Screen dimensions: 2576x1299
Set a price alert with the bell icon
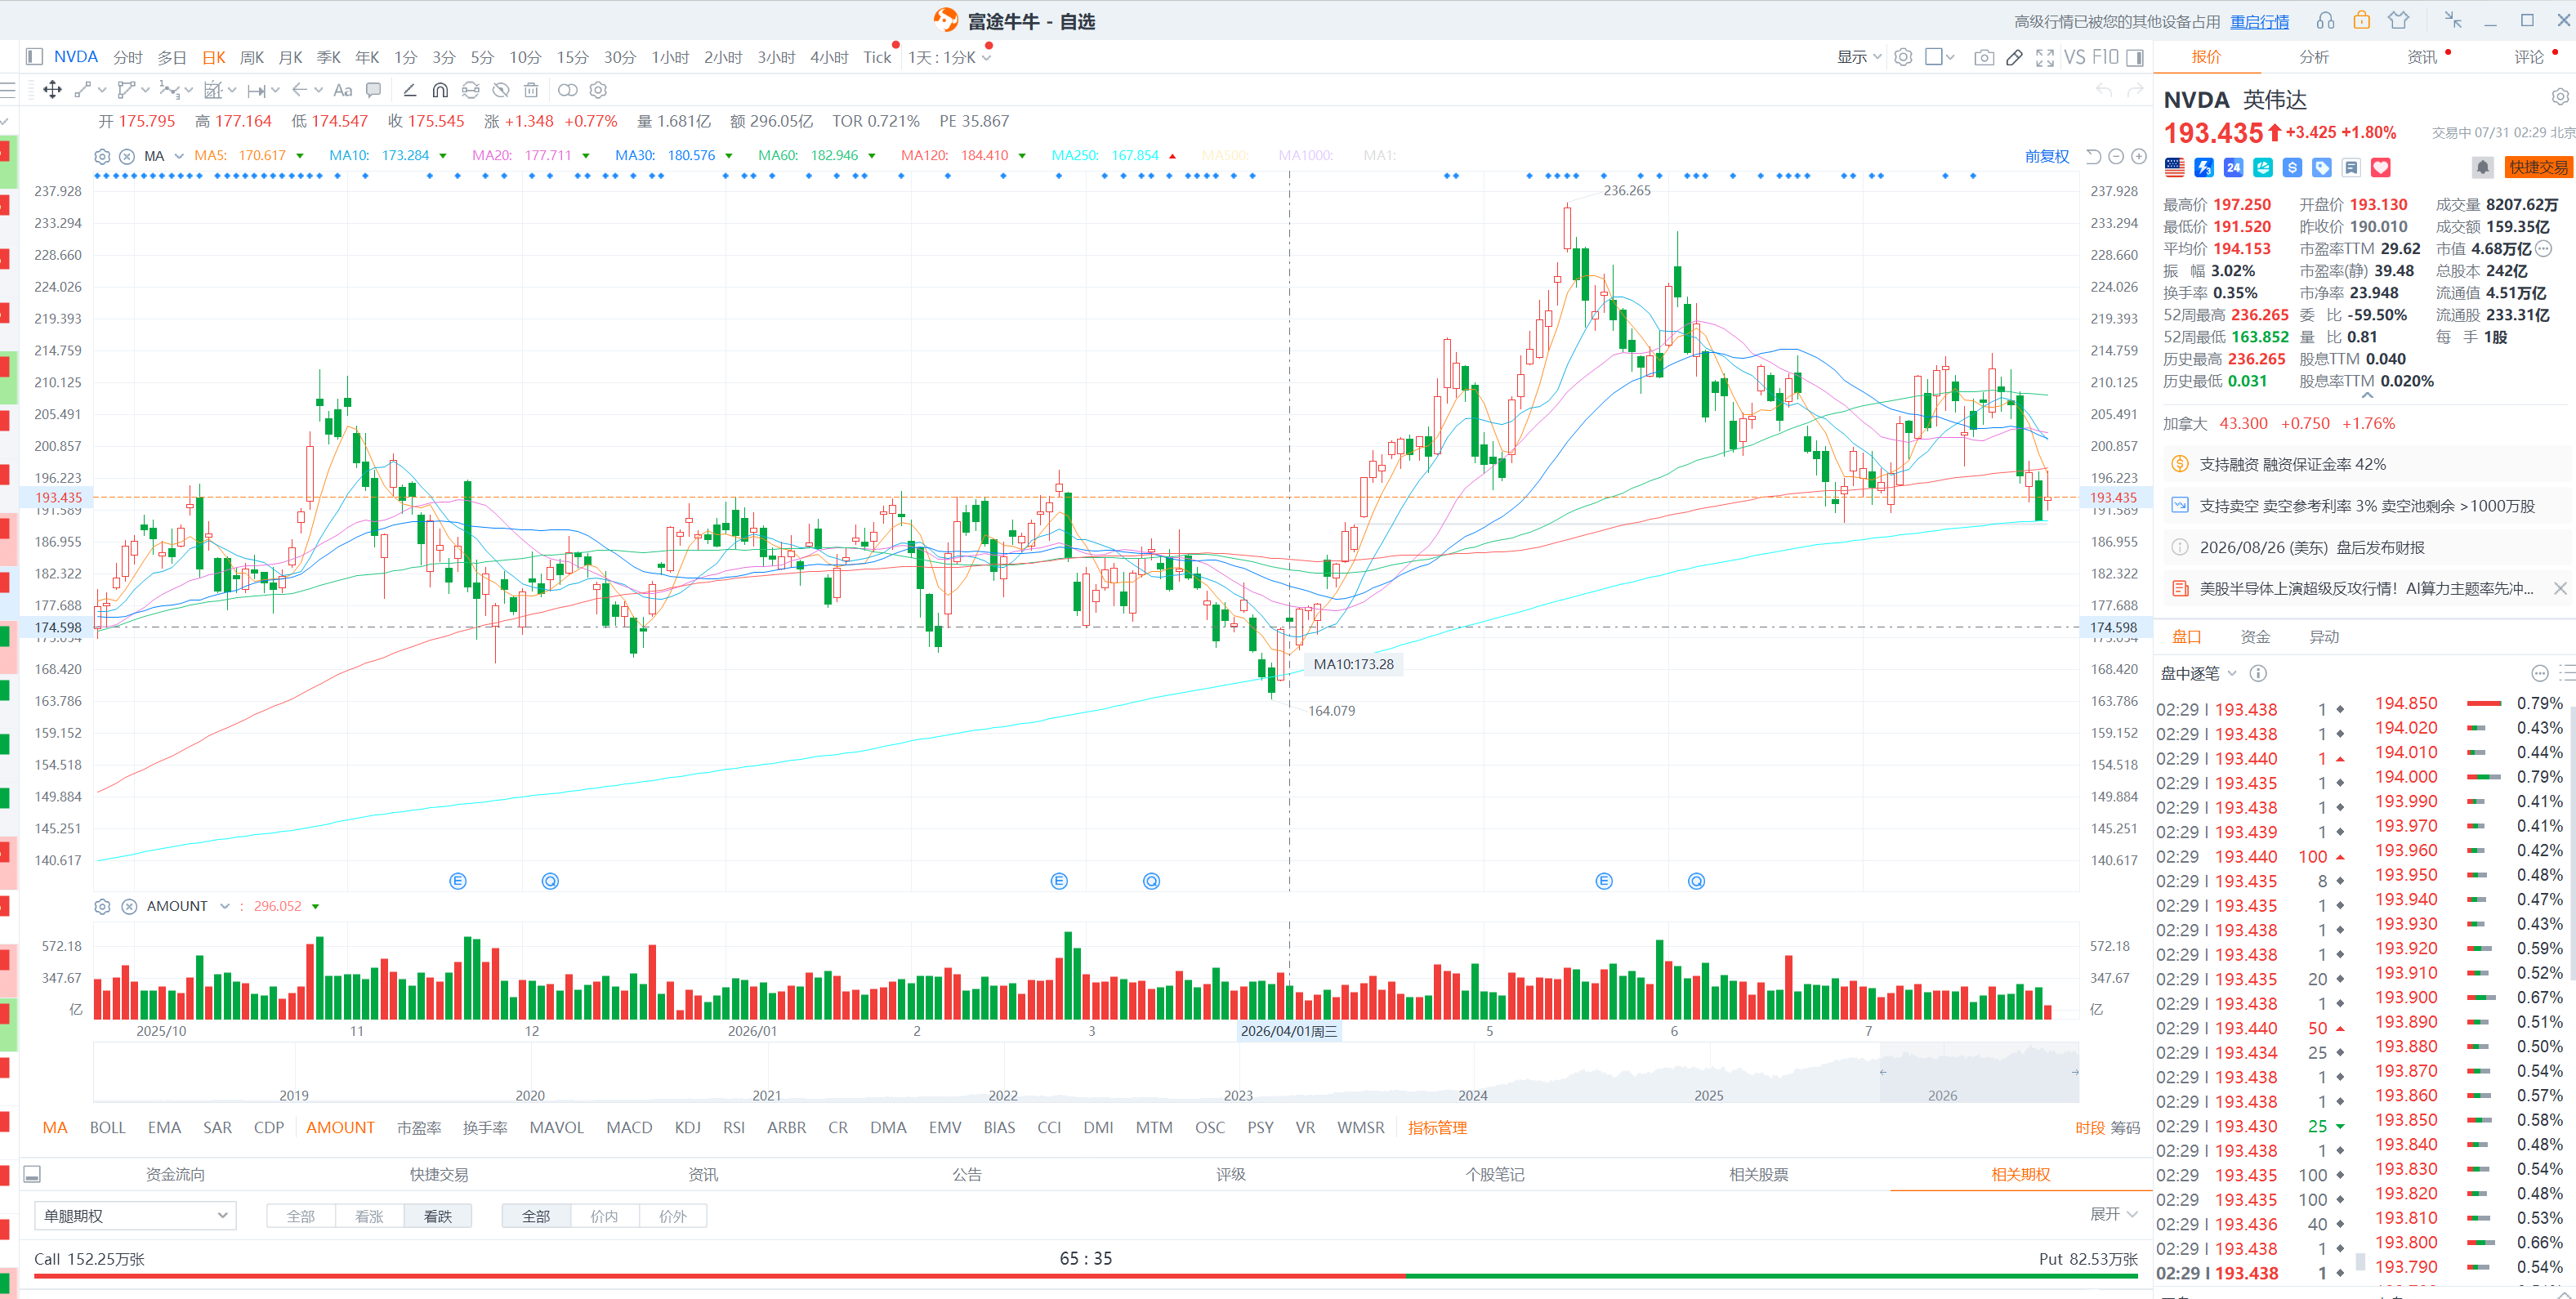pyautogui.click(x=2482, y=167)
